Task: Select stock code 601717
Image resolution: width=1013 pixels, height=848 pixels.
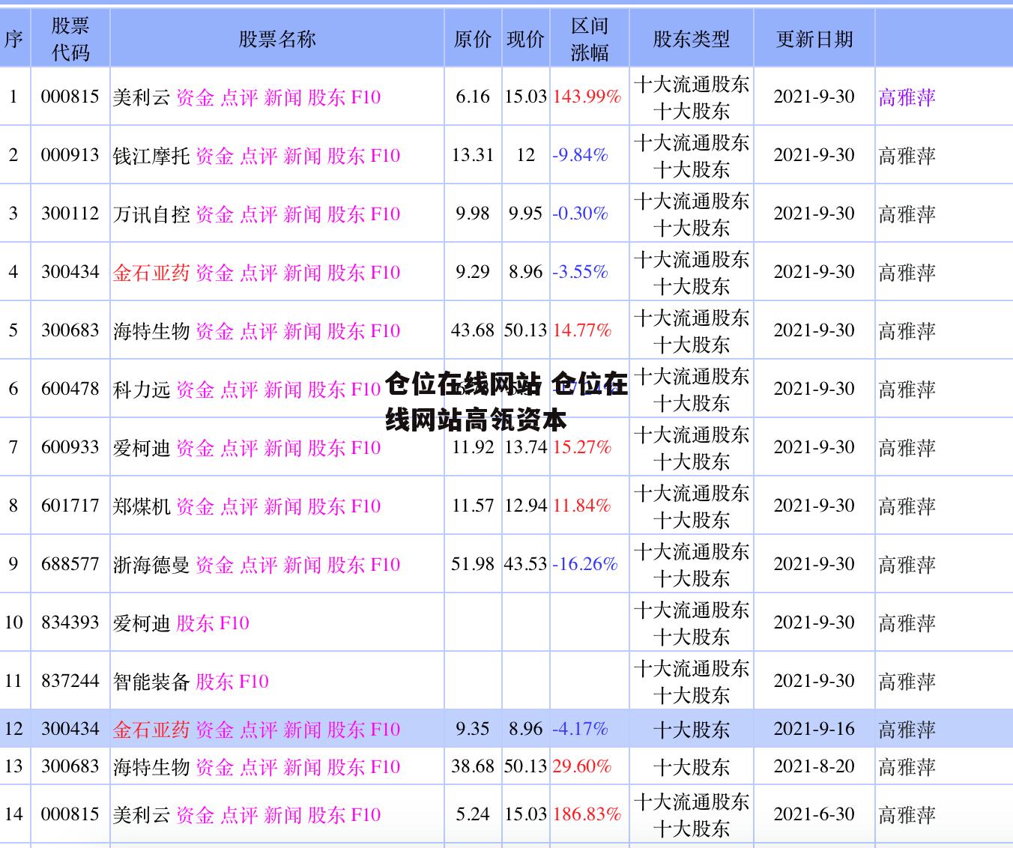Action: pyautogui.click(x=70, y=506)
